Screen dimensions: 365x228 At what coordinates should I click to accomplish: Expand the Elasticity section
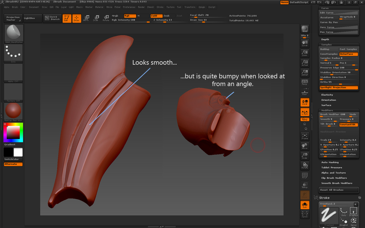coord(327,95)
